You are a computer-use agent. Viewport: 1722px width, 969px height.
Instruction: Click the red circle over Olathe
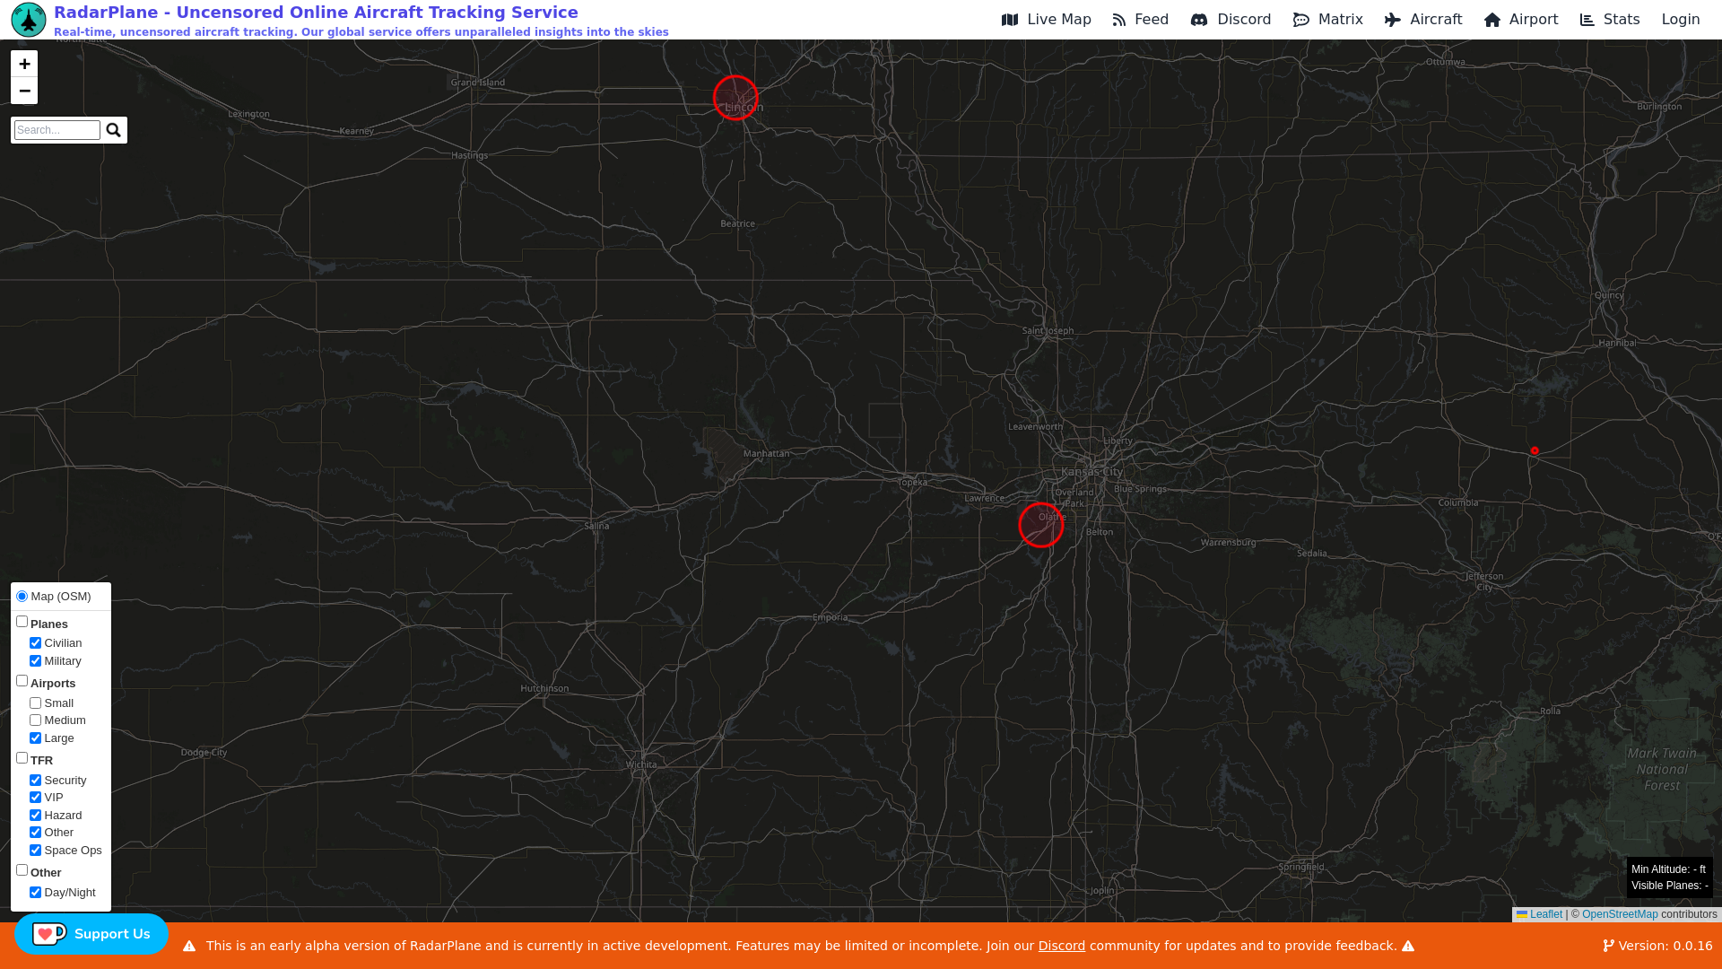1040,525
